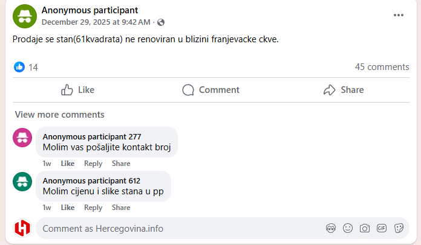Open the 45 comments list
The image size is (421, 245).
tap(382, 67)
